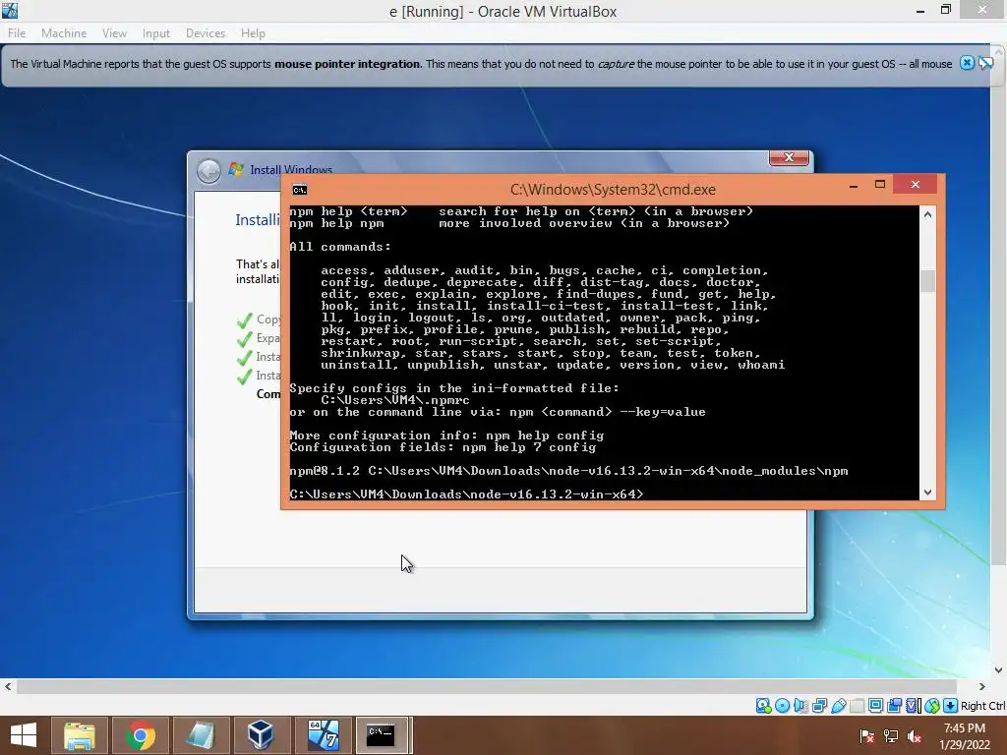Select the Command Prompt taskbar button
This screenshot has height=755, width=1007.
pos(383,735)
